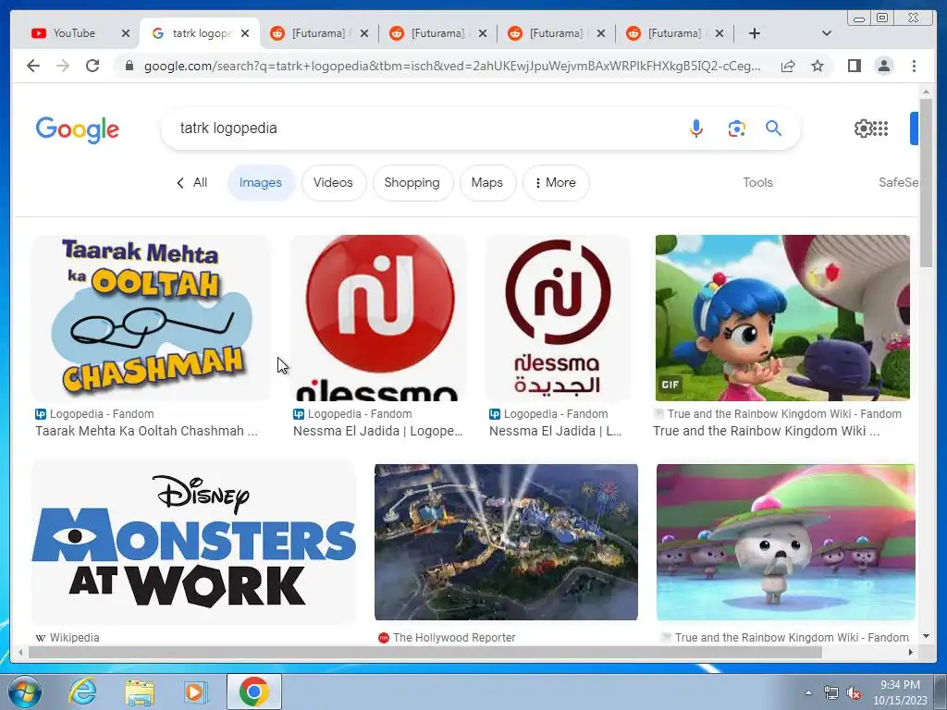Open the Windows Start menu
The image size is (947, 710).
[25, 692]
